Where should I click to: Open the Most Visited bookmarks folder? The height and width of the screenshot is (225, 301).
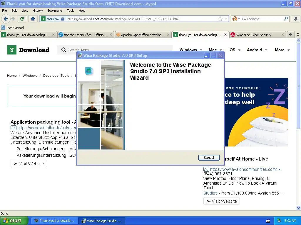pyautogui.click(x=12, y=28)
